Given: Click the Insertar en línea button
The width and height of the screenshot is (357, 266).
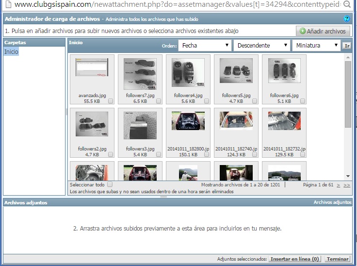Looking at the screenshot, I should (x=295, y=259).
